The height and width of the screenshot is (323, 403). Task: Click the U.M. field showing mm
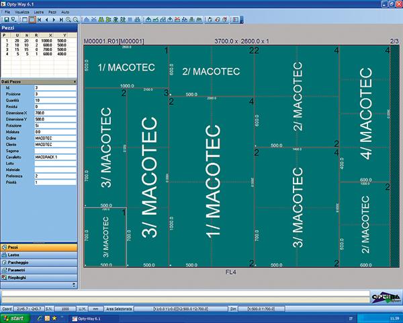[95, 309]
